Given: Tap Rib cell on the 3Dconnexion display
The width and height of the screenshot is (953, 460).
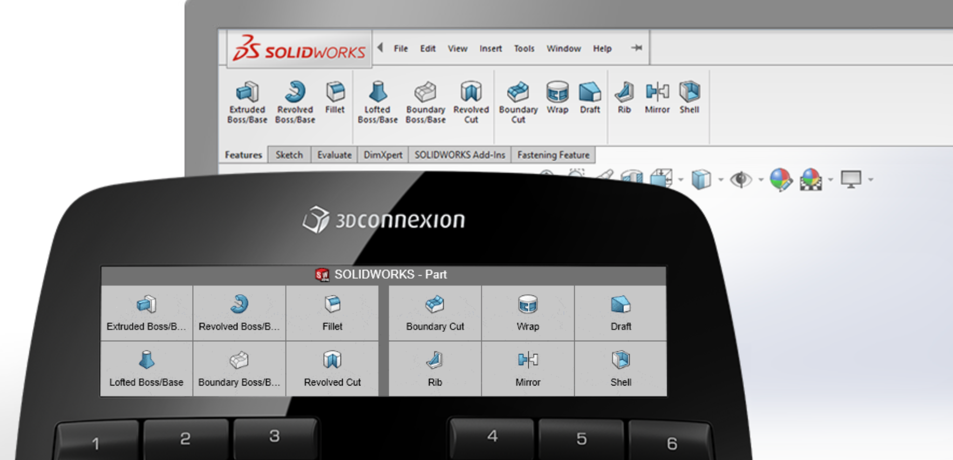Looking at the screenshot, I should (x=435, y=369).
